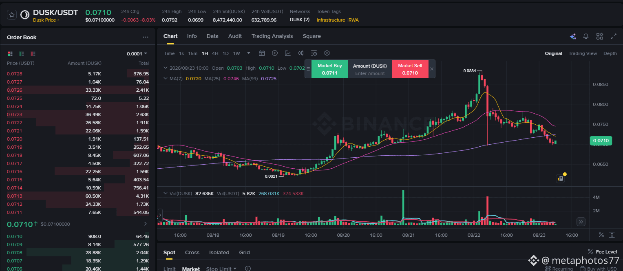
Task: Click the RWA token tag
Action: pos(353,20)
